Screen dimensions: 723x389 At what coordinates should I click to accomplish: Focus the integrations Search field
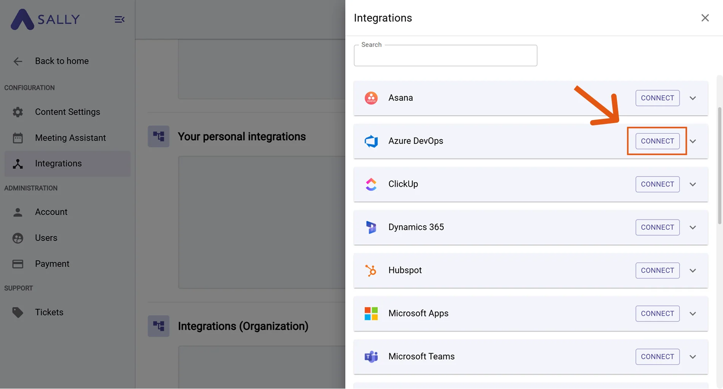click(x=445, y=56)
